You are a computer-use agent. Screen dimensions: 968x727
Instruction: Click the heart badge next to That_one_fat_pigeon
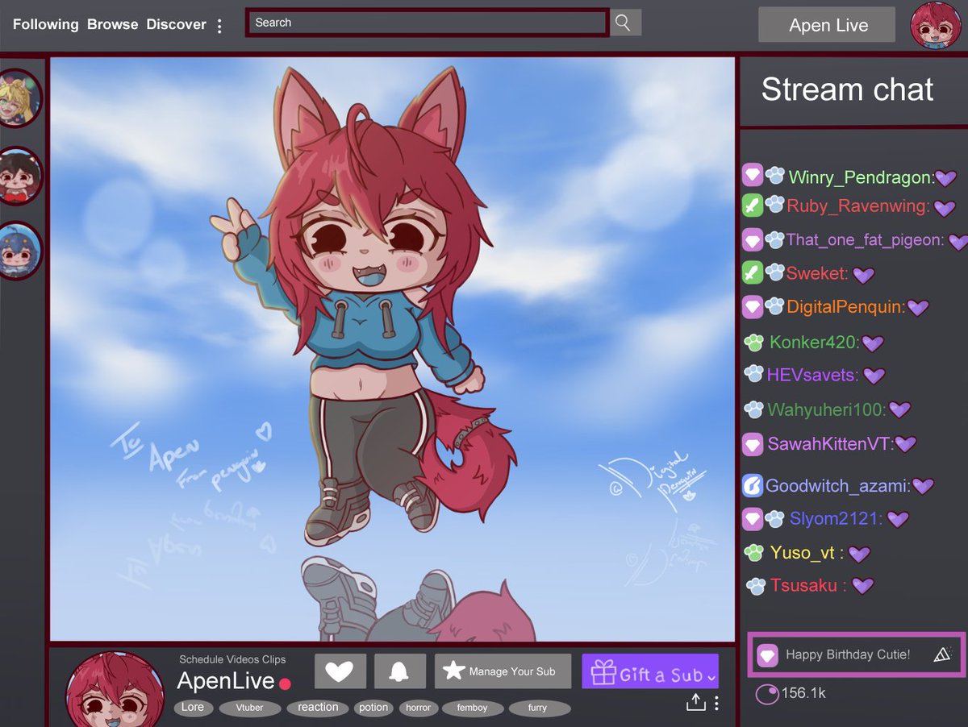(x=752, y=239)
